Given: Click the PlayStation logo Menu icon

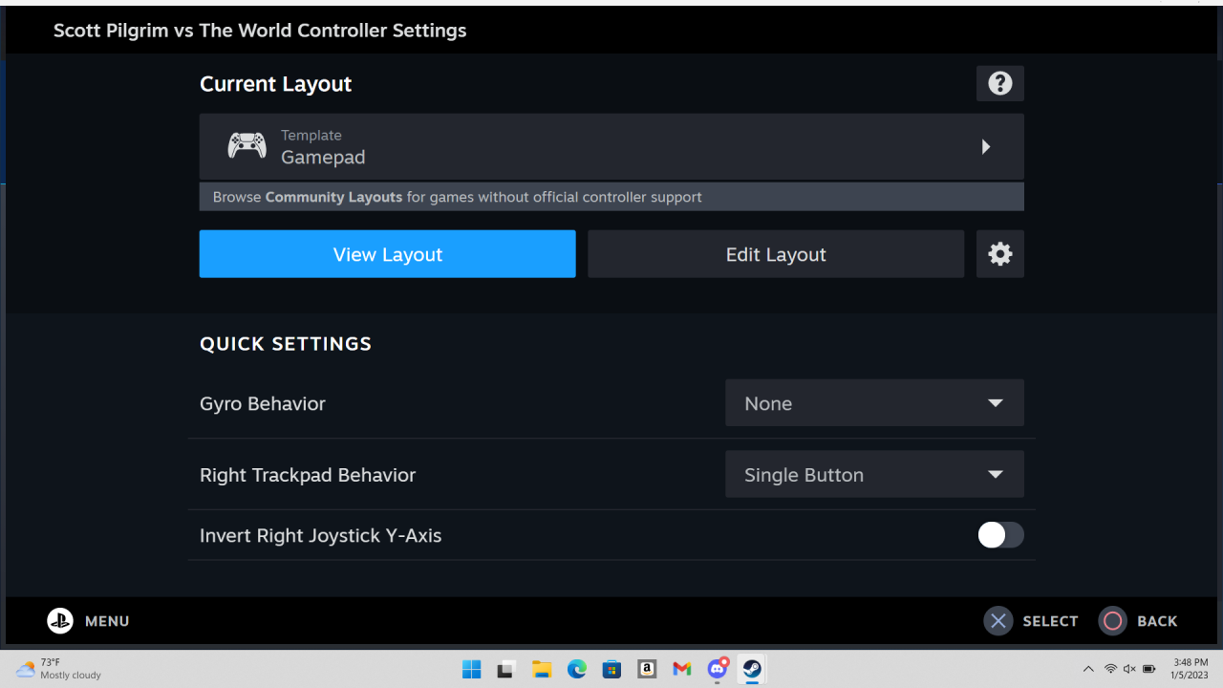Looking at the screenshot, I should pyautogui.click(x=60, y=621).
